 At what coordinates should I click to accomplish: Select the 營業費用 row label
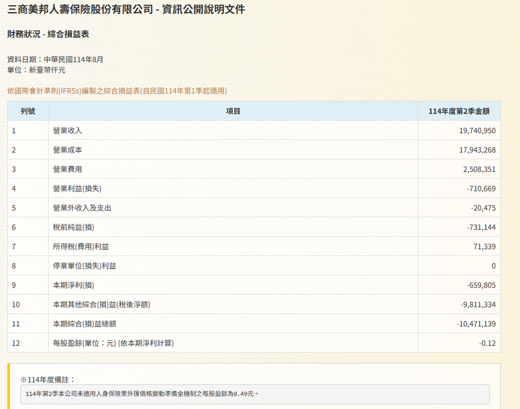pyautogui.click(x=67, y=169)
